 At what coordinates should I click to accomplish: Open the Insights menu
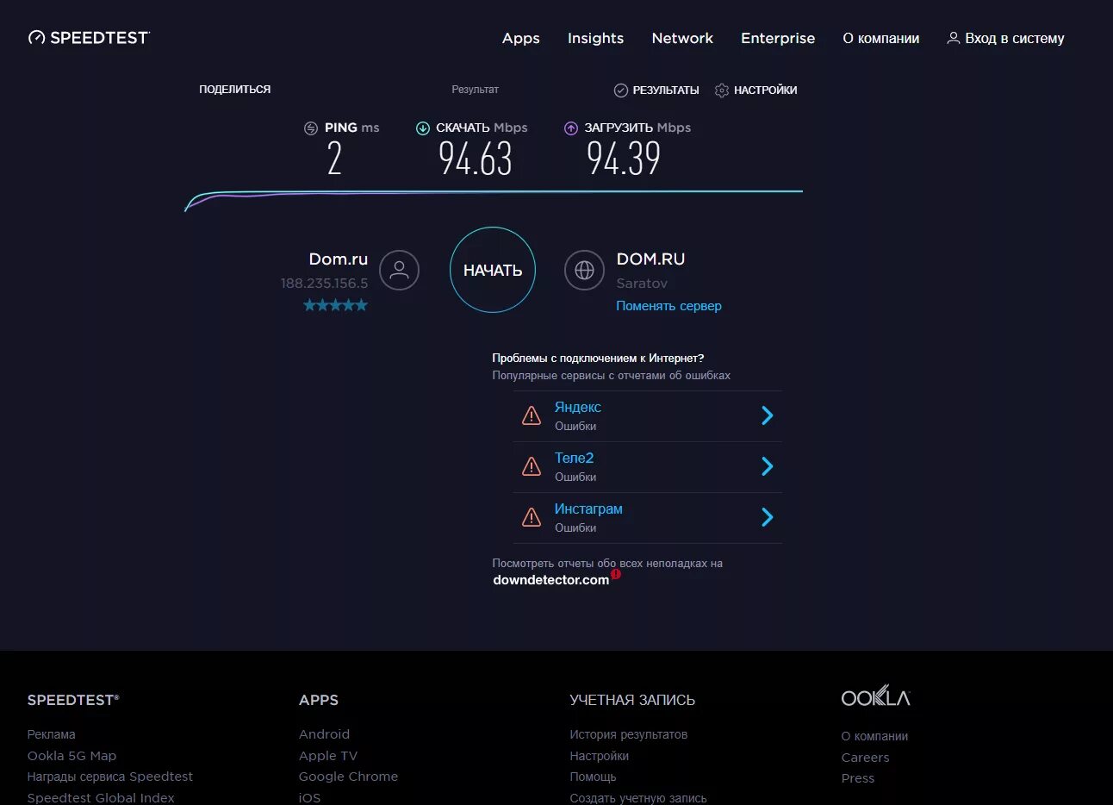pos(595,38)
